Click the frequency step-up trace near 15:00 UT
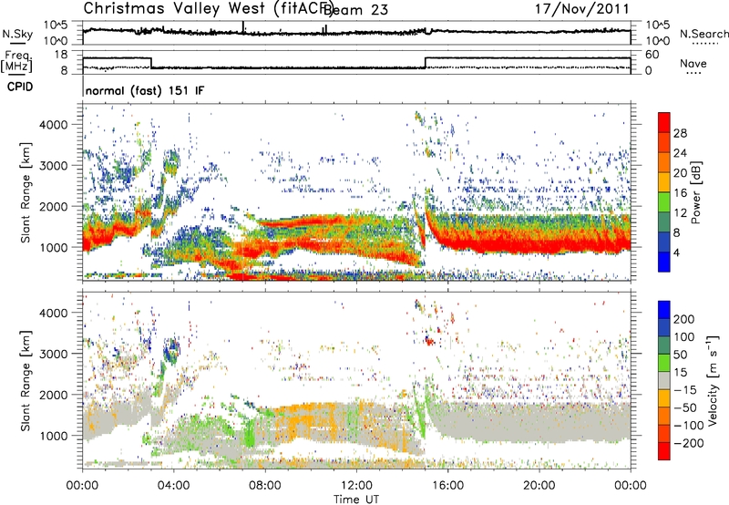 click(x=426, y=62)
